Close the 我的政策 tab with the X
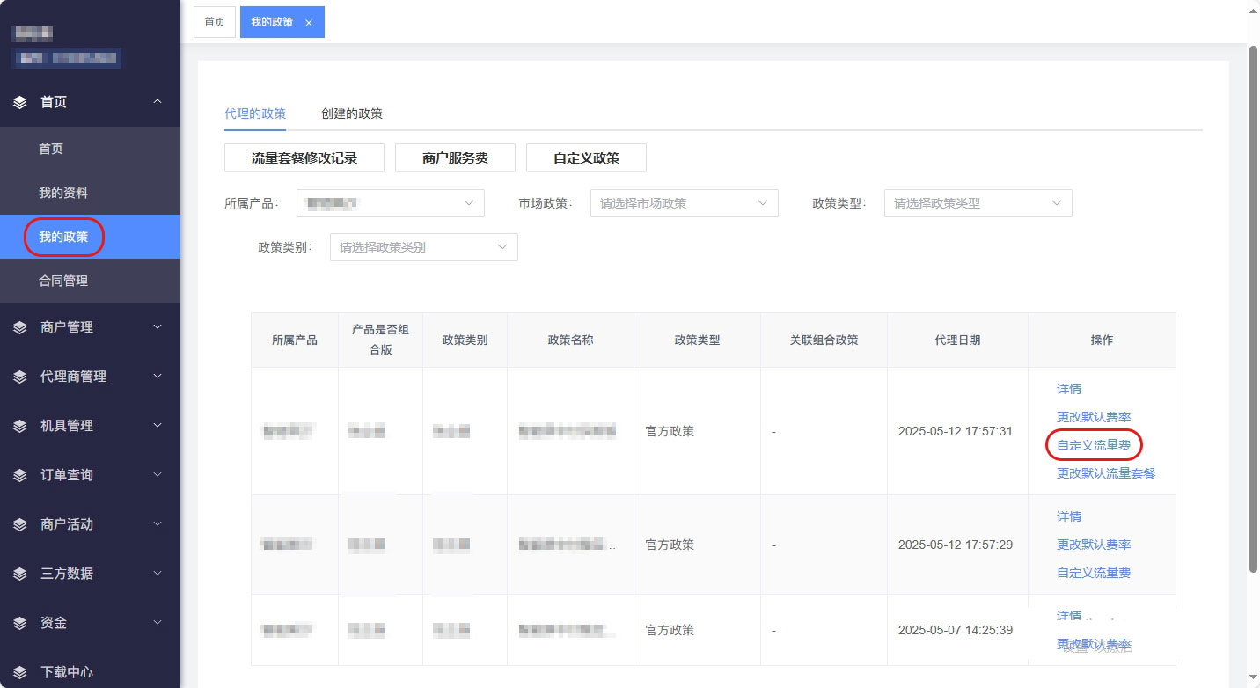The width and height of the screenshot is (1260, 688). click(309, 23)
